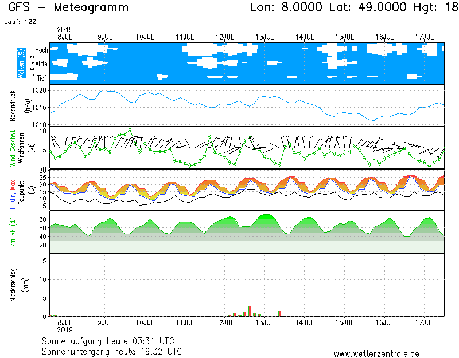Click the "Hoch" cloud level label
This screenshot has width=459, height=358.
(41, 50)
